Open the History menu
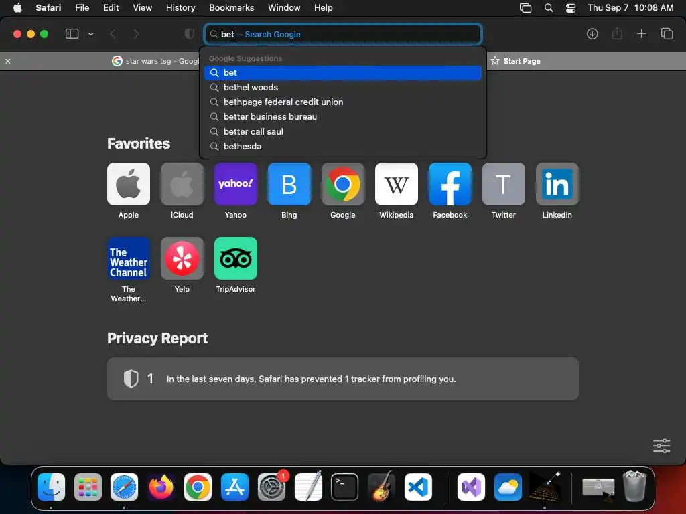This screenshot has height=514, width=686. tap(180, 7)
